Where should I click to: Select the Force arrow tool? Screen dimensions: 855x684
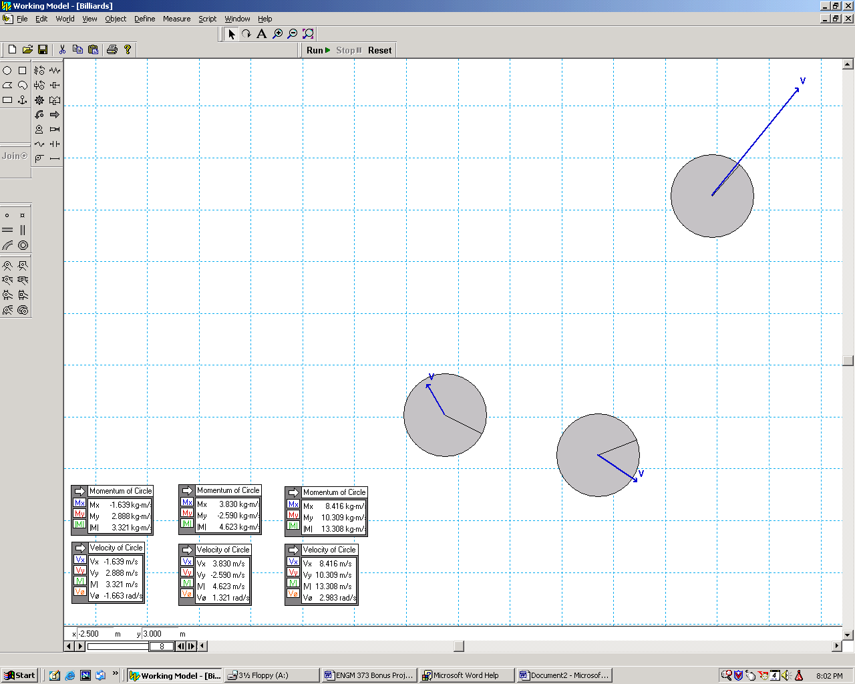point(55,115)
